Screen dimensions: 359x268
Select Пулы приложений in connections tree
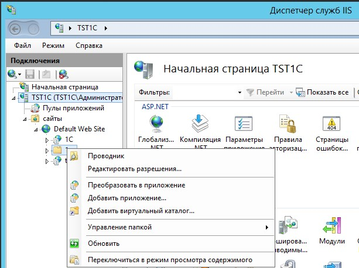tap(73, 108)
